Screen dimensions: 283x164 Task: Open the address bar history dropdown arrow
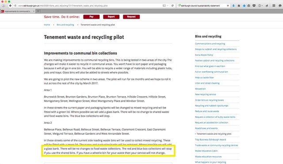tap(168, 6)
